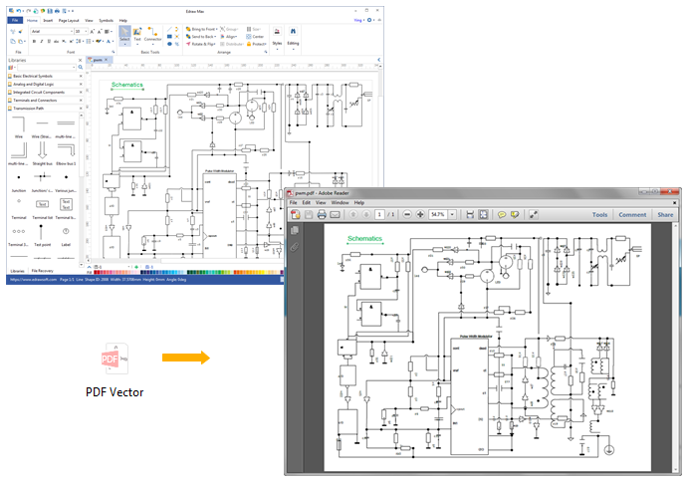
Task: Choose the Connector tool
Action: 153,35
